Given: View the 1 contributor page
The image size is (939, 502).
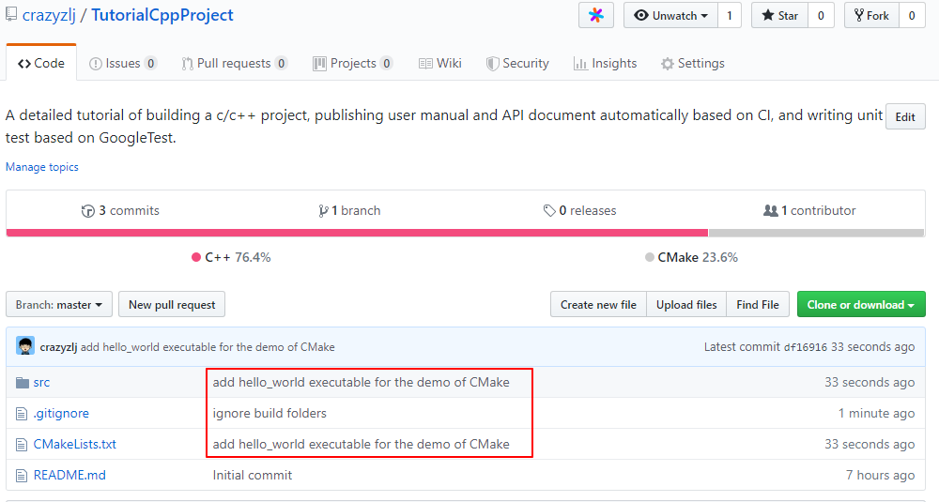Looking at the screenshot, I should click(809, 210).
